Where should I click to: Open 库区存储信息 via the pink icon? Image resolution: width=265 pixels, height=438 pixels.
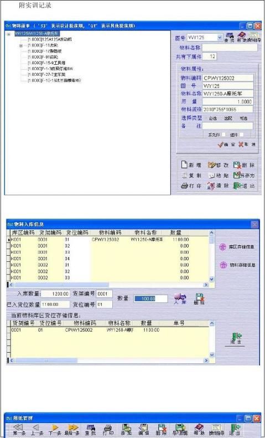pyautogui.click(x=222, y=247)
